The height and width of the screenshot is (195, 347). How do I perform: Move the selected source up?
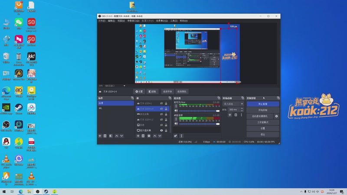click(x=155, y=136)
